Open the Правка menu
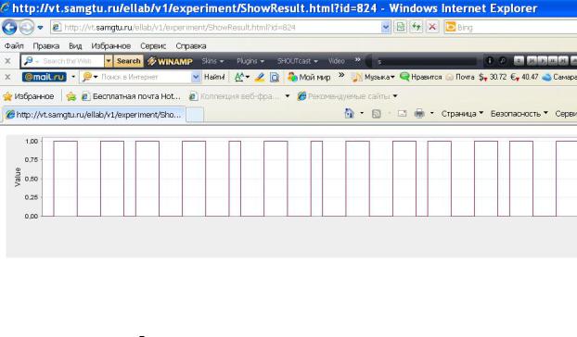 point(46,46)
